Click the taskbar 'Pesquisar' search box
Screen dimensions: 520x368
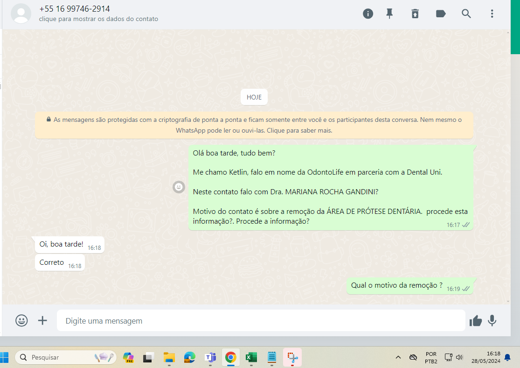66,357
